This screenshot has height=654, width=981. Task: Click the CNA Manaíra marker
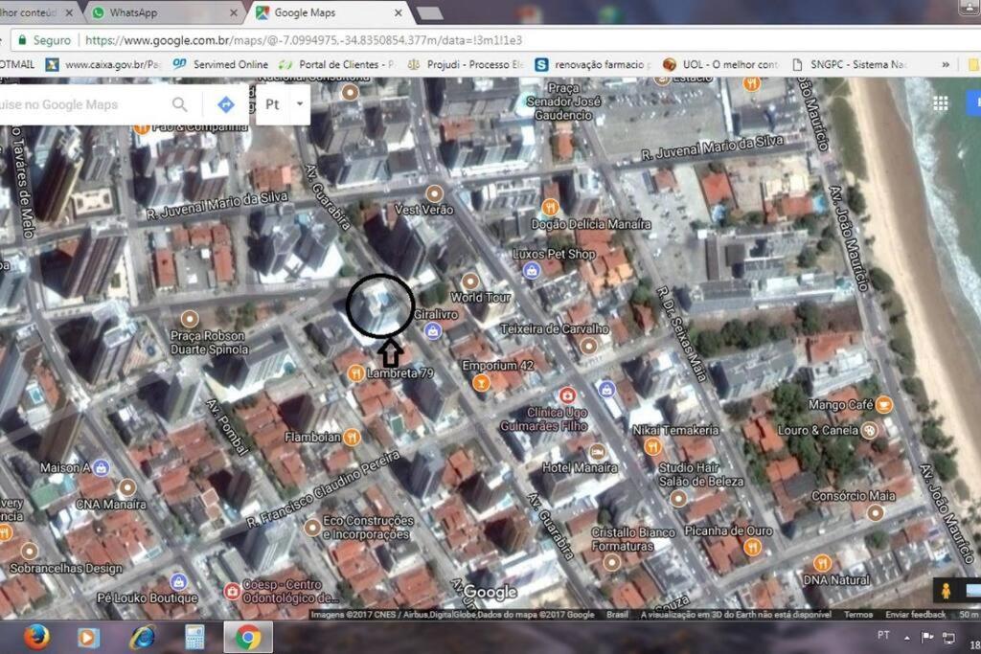click(127, 487)
